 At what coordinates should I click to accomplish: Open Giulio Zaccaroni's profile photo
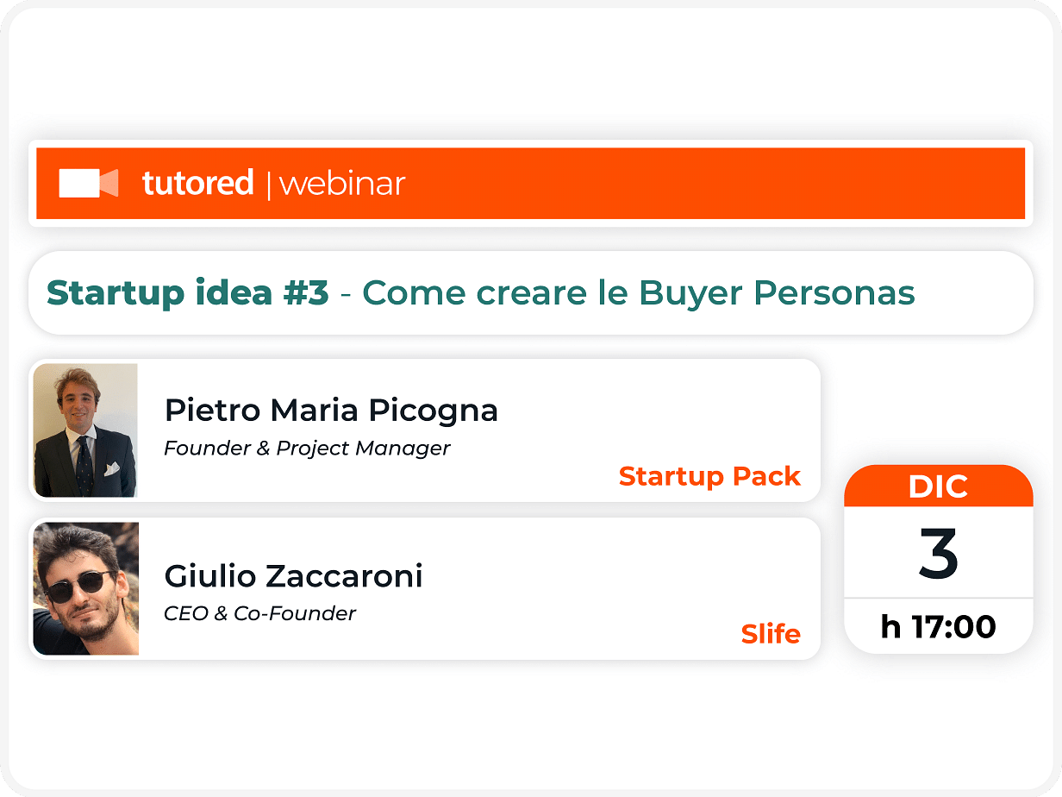pyautogui.click(x=85, y=588)
